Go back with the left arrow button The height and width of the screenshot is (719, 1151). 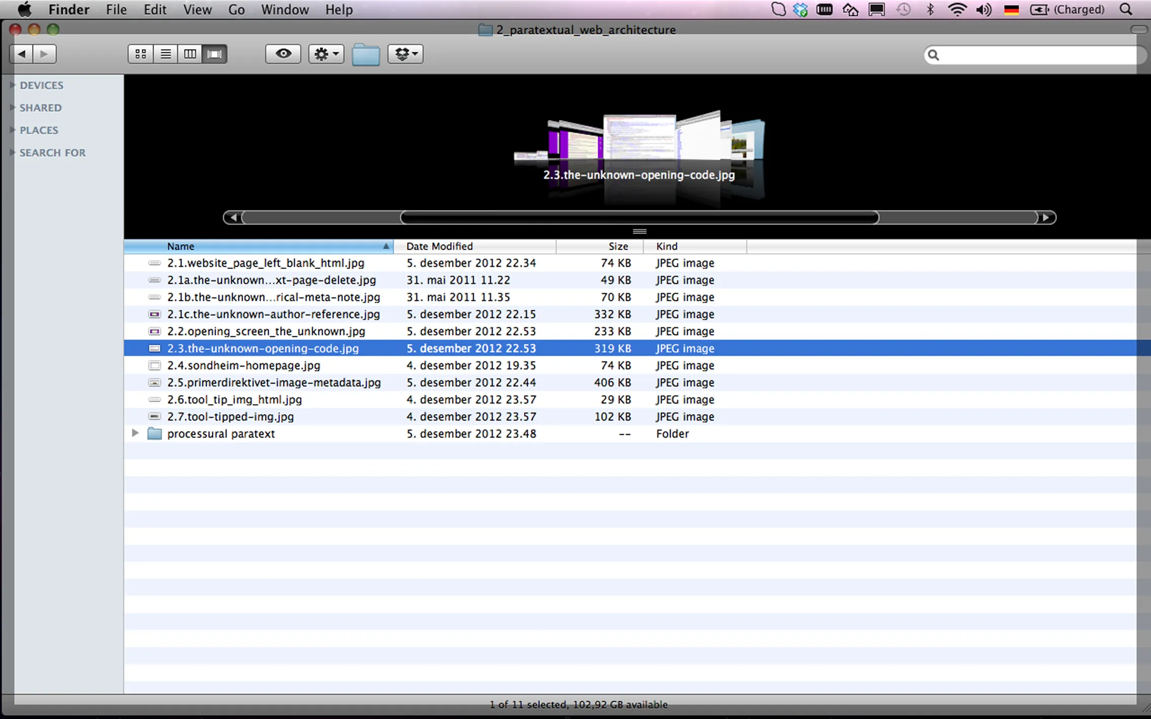pos(22,54)
